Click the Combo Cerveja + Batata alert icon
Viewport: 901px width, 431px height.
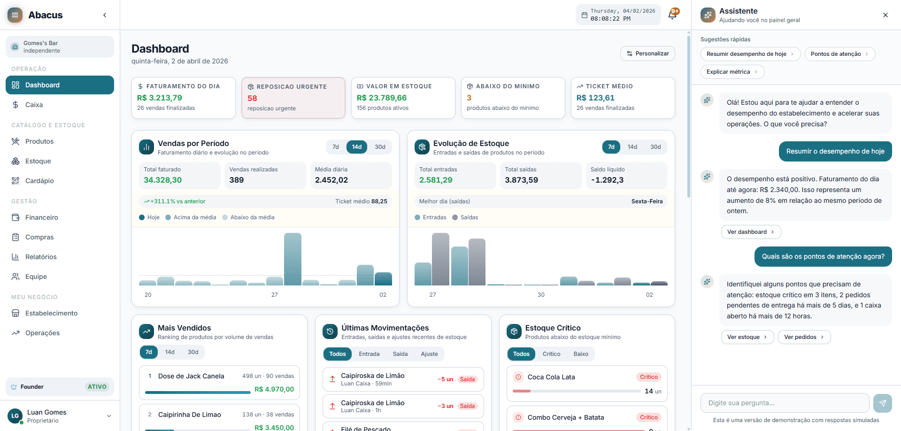click(518, 417)
